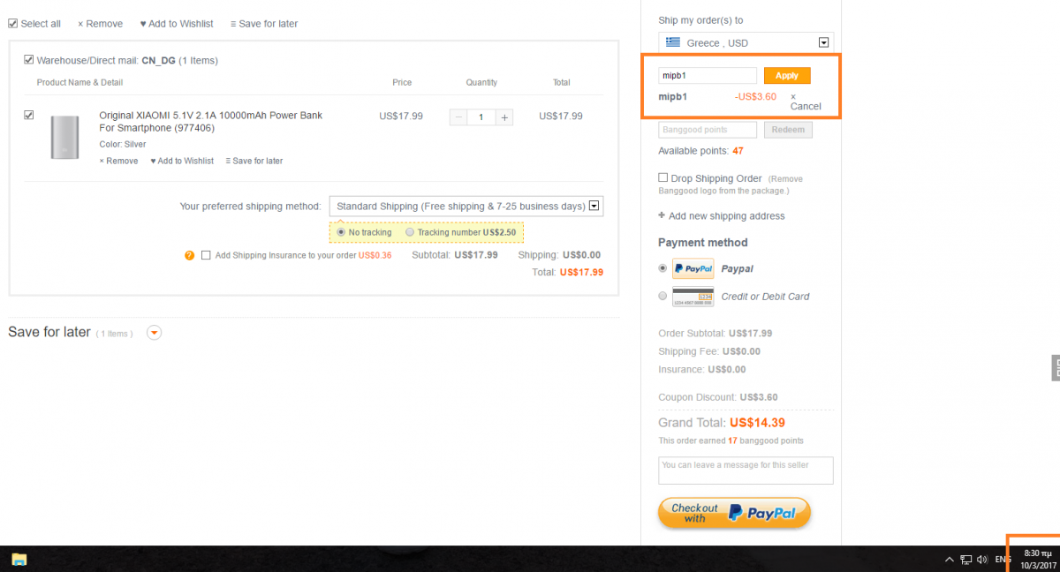Viewport: 1060px width, 572px height.
Task: Choose Paypal as payment method
Action: (662, 267)
